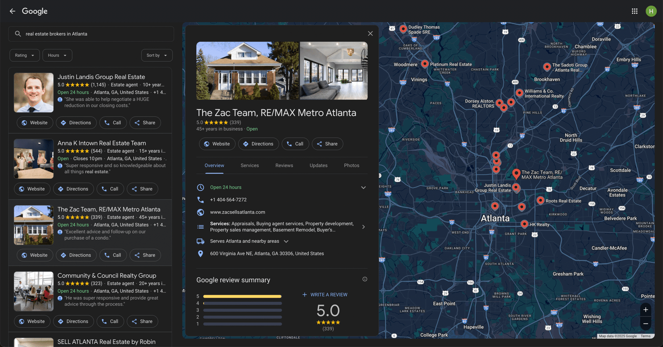663x347 pixels.
Task: Open review summary info icon
Action: [365, 279]
